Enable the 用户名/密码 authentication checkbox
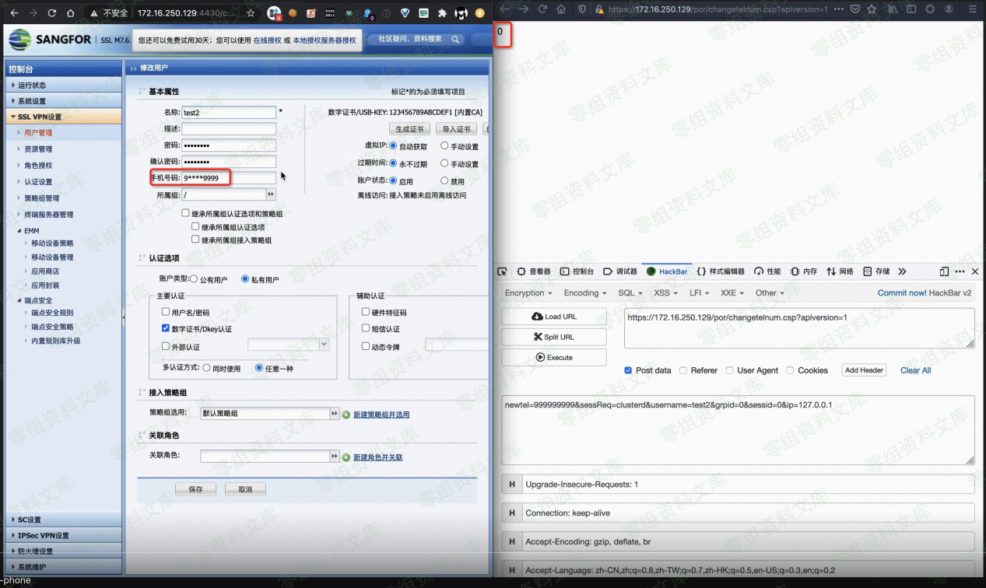This screenshot has width=986, height=588. pos(166,312)
